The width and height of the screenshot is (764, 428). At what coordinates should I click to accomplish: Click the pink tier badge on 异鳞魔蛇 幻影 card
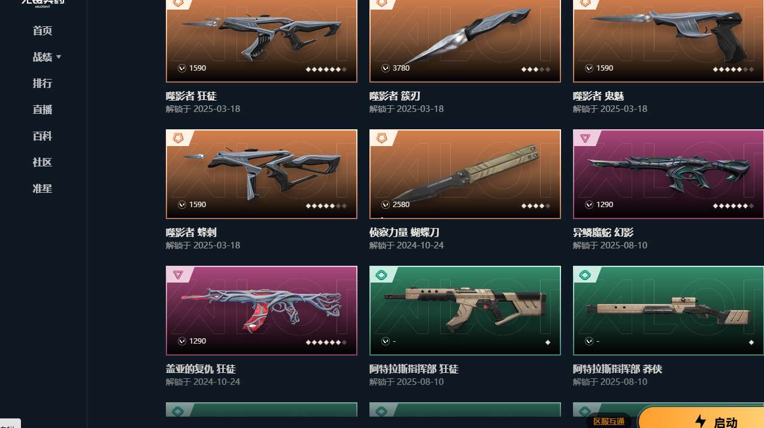585,138
